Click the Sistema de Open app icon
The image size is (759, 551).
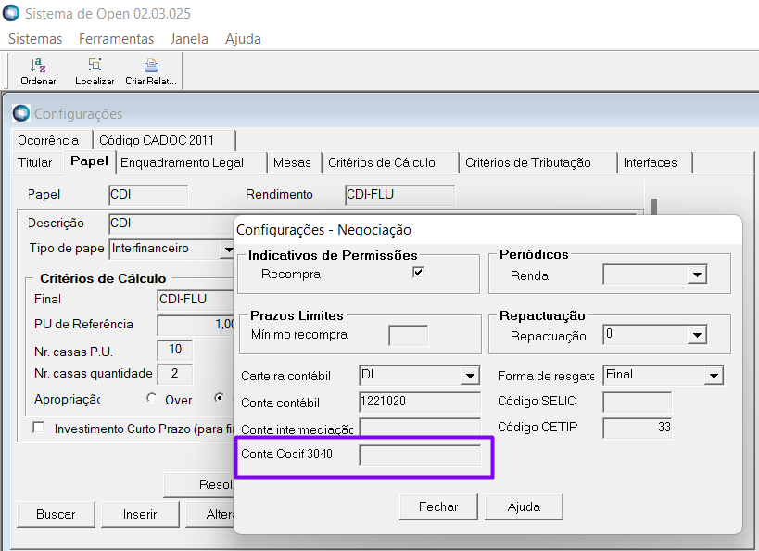coord(11,14)
